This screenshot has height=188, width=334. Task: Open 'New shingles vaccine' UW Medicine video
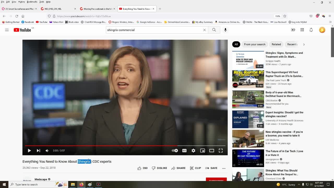click(284, 134)
